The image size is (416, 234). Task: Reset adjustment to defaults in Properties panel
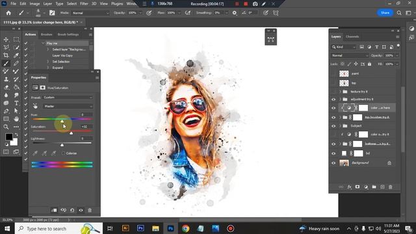click(x=72, y=211)
